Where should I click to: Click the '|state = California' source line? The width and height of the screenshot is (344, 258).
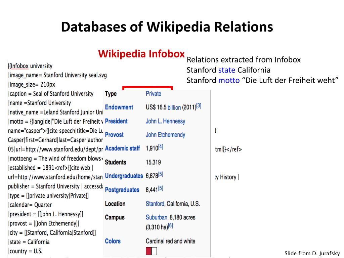(29, 242)
